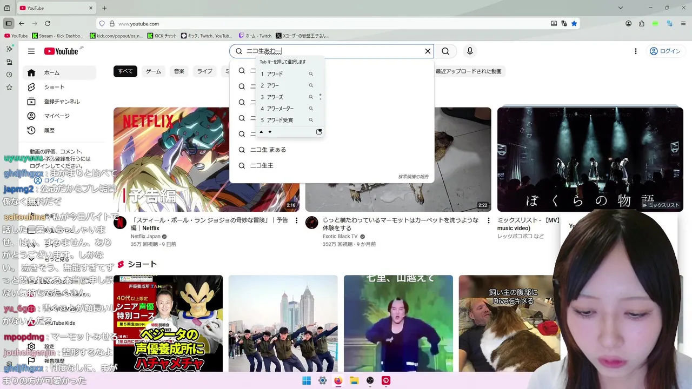Toggle the browser sidebar button
The height and width of the screenshot is (389, 692).
pos(9,24)
